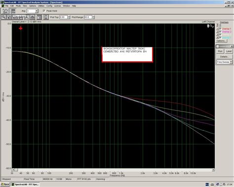Click the Stop analyzer toolbar icon
The height and width of the screenshot is (187, 234).
(x=13, y=11)
